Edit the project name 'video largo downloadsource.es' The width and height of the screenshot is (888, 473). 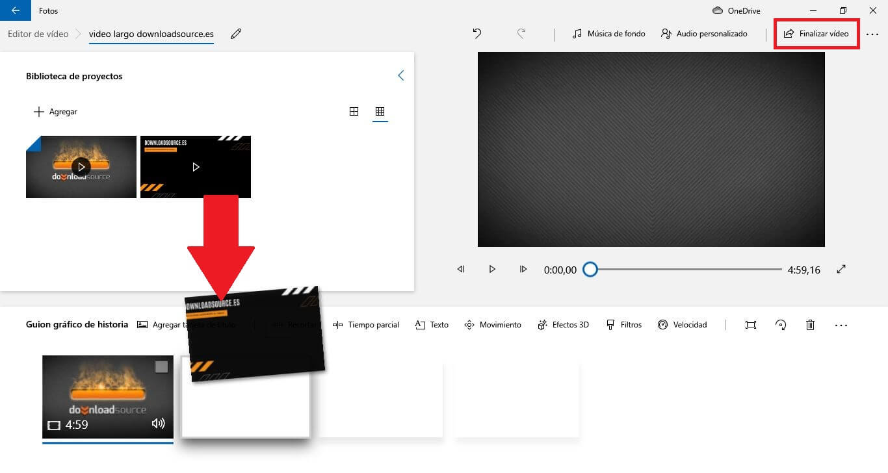click(x=151, y=34)
